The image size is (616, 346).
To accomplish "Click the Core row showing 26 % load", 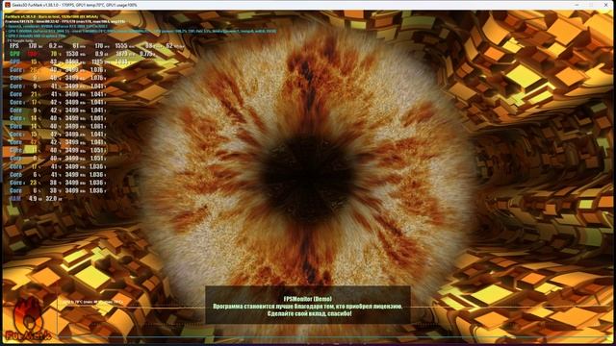I will pos(58,70).
